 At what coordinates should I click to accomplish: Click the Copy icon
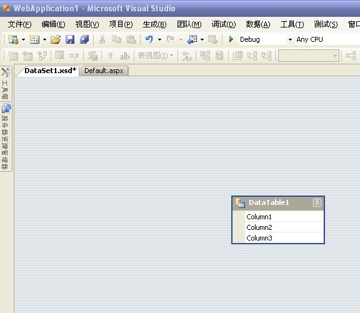[x=116, y=39]
